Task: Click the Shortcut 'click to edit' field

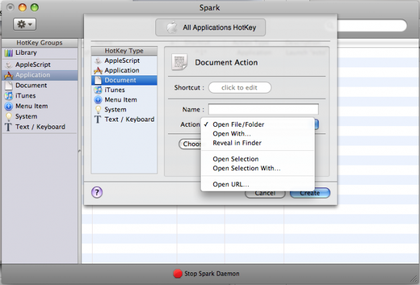Action: point(240,87)
